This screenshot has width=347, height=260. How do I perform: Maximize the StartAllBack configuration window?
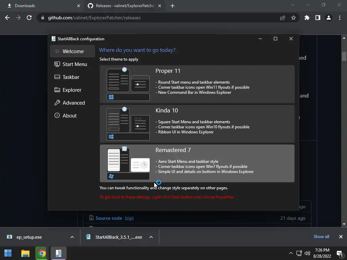275,39
